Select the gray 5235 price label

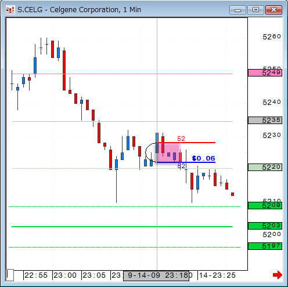[x=265, y=120]
